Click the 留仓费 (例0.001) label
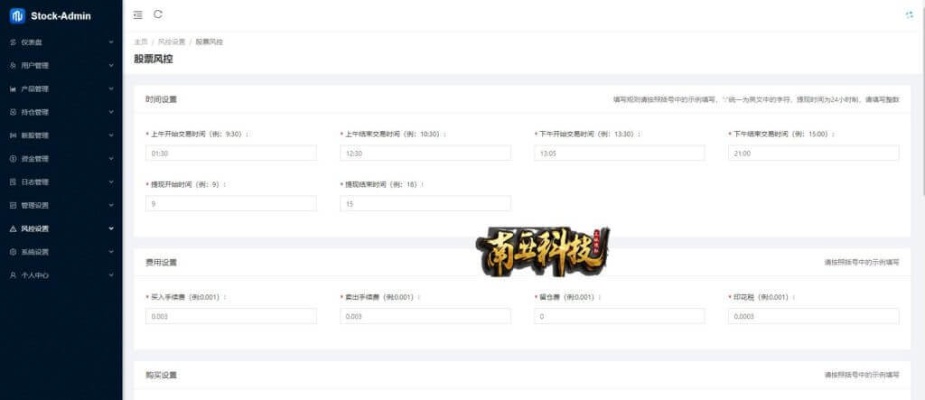The image size is (925, 400). pos(567,297)
